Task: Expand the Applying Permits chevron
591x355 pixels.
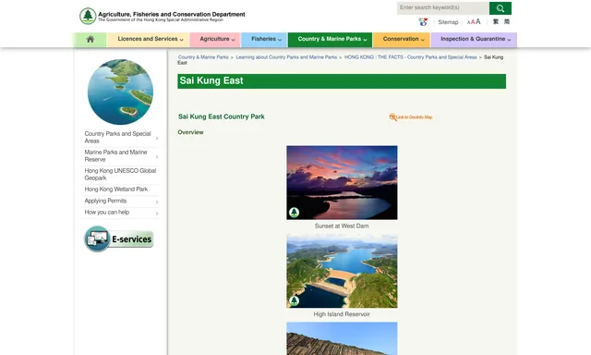Action: click(x=157, y=202)
